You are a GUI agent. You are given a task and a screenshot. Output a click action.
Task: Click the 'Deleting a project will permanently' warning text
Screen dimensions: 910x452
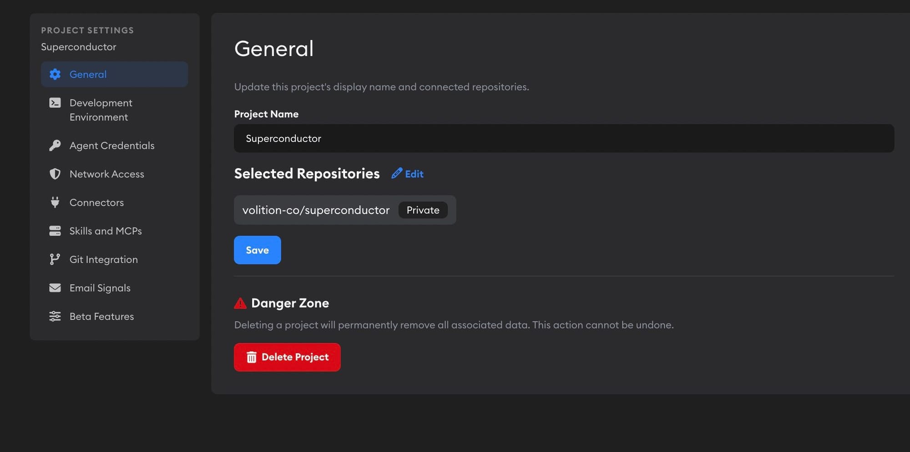[454, 325]
